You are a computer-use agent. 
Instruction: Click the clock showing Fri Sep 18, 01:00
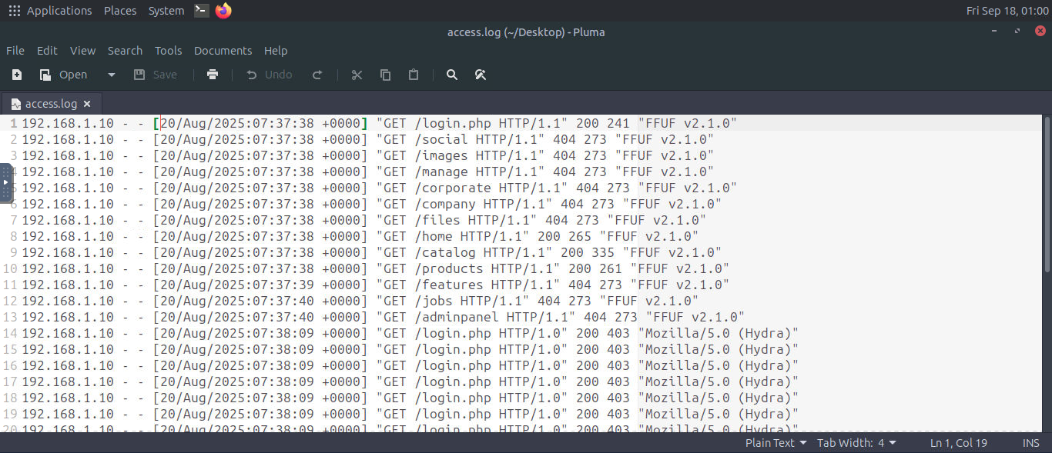[1007, 11]
